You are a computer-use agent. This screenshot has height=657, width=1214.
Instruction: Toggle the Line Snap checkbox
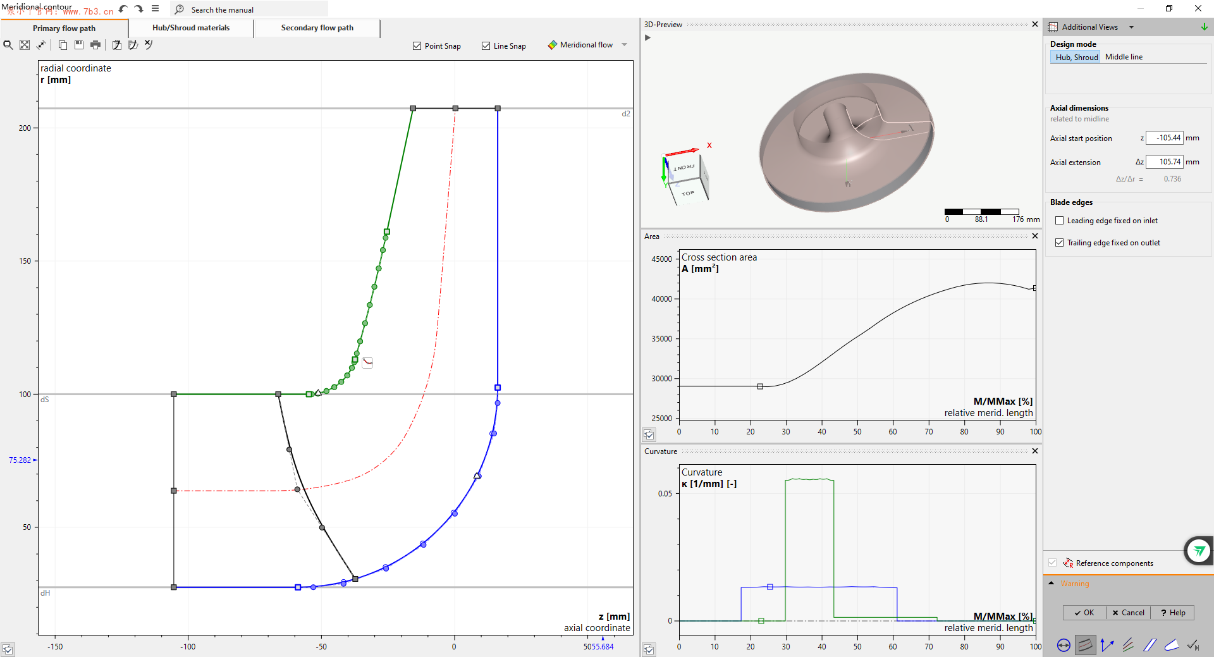(486, 46)
